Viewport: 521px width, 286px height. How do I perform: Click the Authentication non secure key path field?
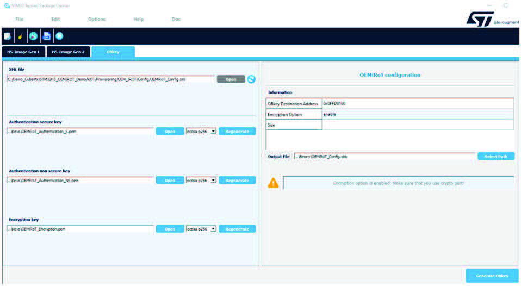(80, 180)
